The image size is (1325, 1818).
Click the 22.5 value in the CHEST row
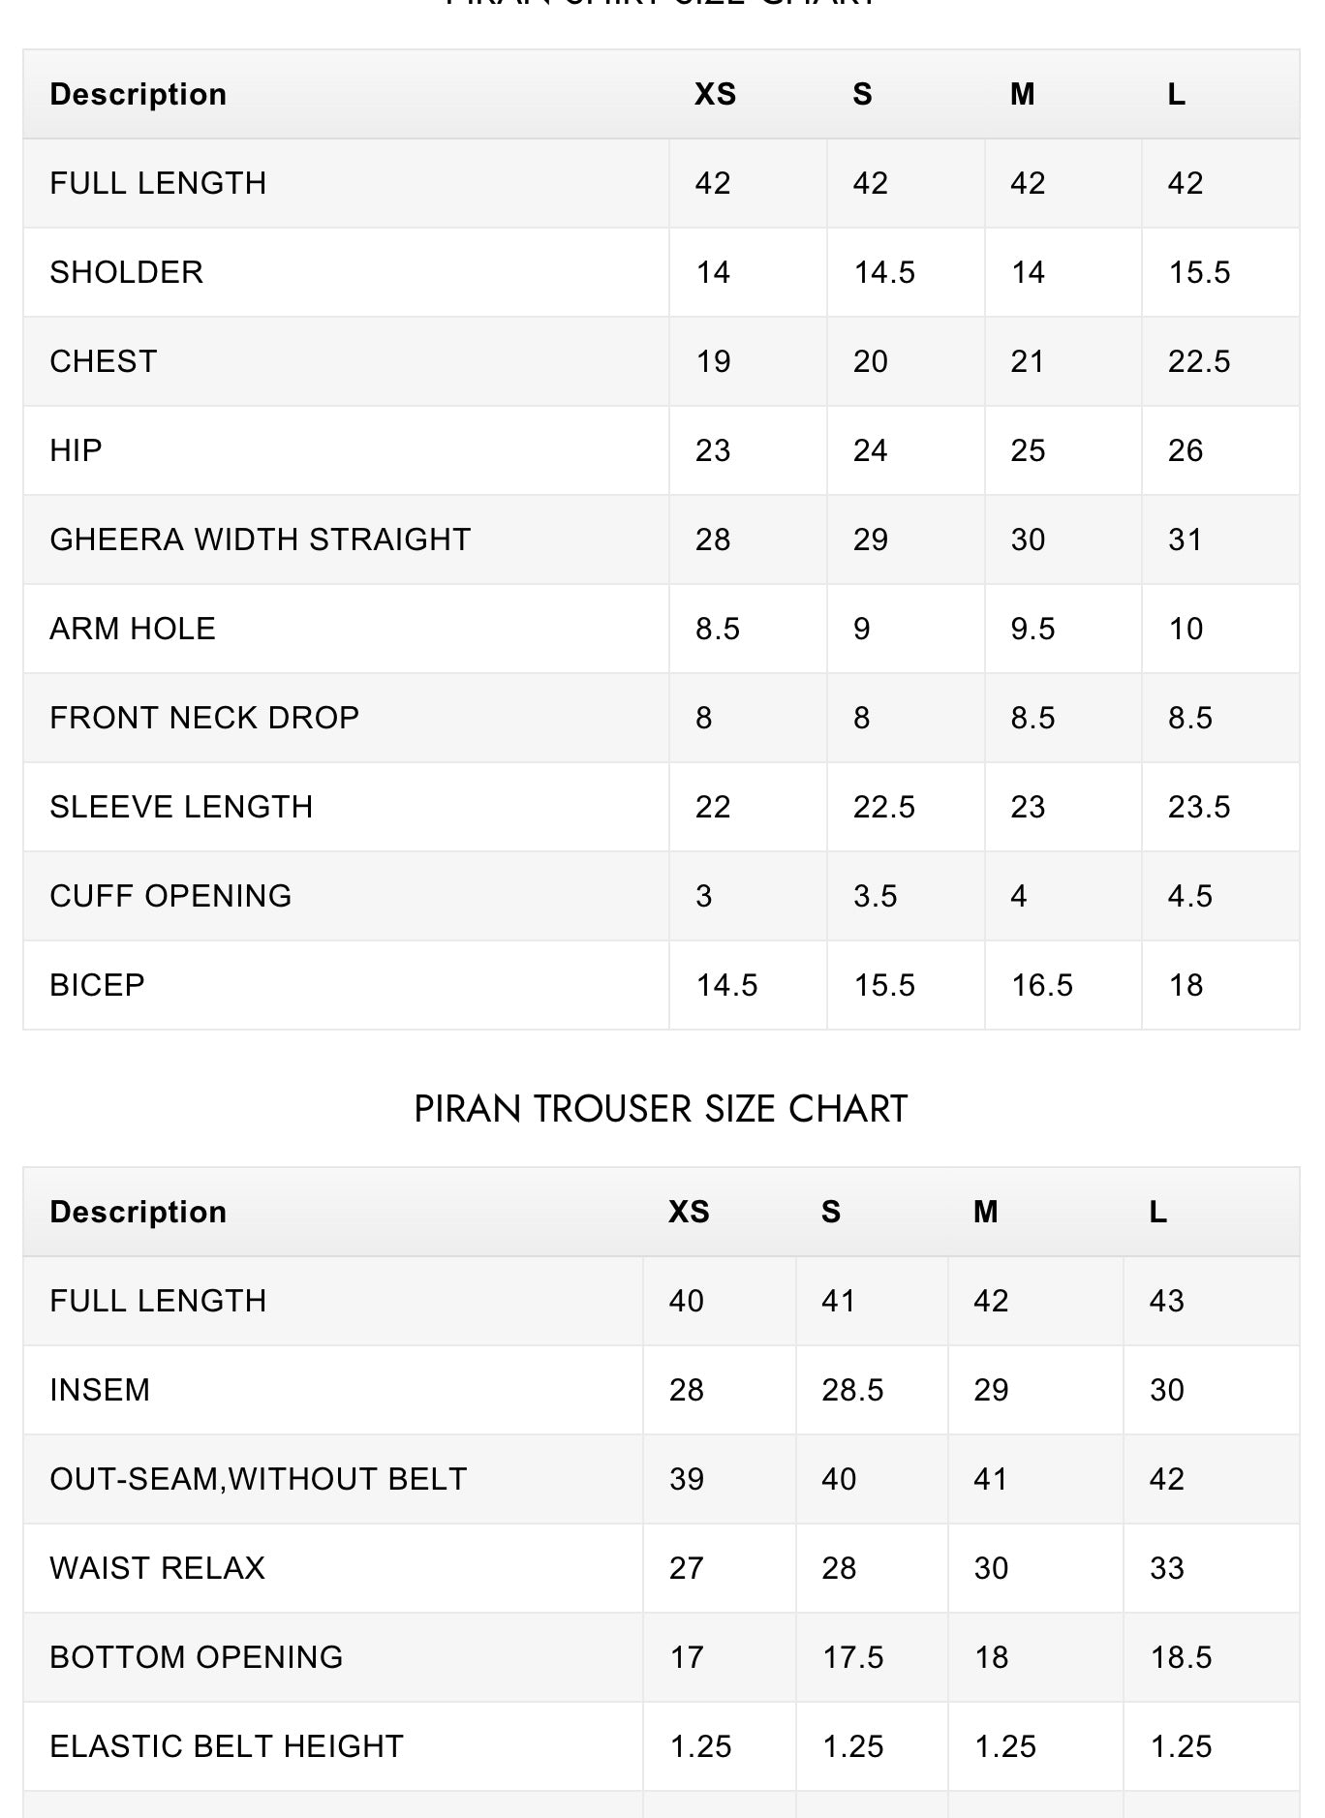coord(1199,361)
